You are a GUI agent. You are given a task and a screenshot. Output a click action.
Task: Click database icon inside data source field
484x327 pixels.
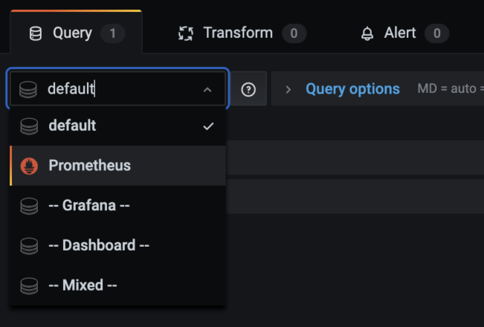pyautogui.click(x=28, y=89)
